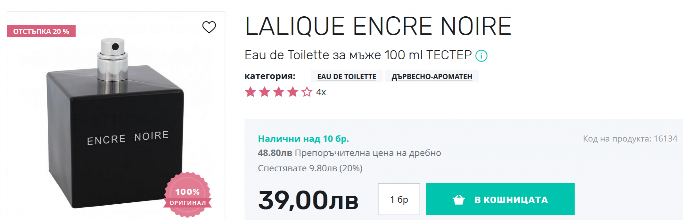Click the LALIQUE ENCRE NOIRE title
Image resolution: width=683 pixels, height=220 pixels.
[378, 26]
